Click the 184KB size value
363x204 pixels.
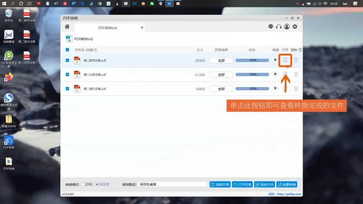pos(200,89)
